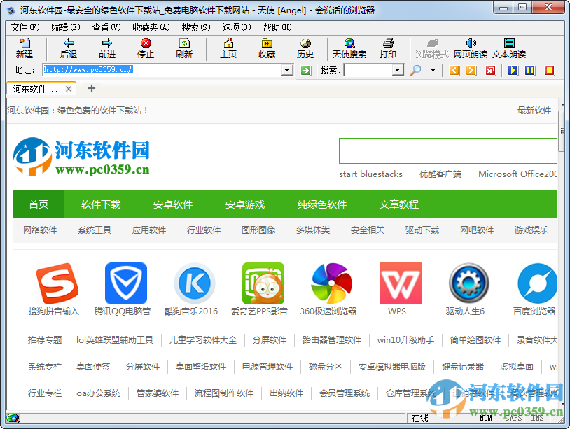Open the 编辑 menu
Viewport: 570px width, 429px height.
65,27
